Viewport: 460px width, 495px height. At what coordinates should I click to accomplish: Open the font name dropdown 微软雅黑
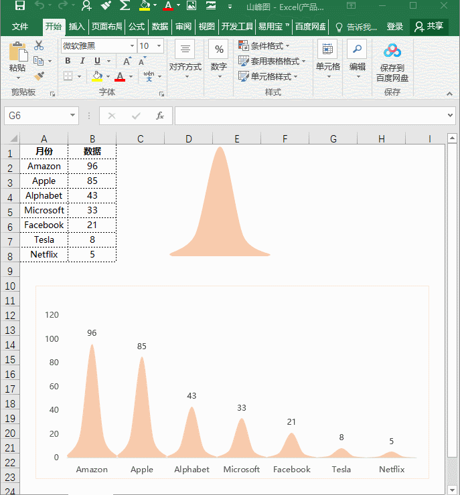pyautogui.click(x=132, y=45)
